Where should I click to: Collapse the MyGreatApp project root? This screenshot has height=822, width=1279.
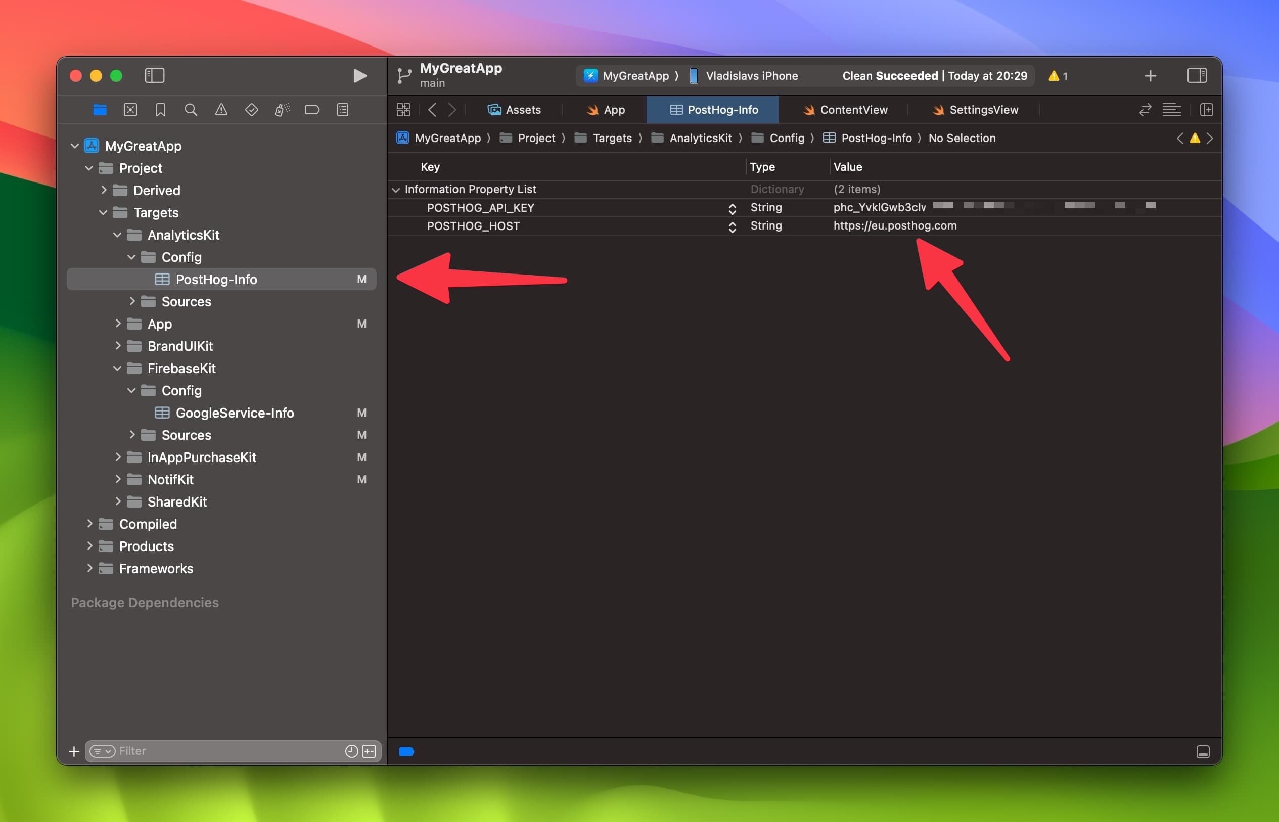[75, 146]
